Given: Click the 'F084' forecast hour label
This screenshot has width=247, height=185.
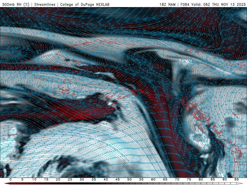Looking at the screenshot, I should point(185,4).
